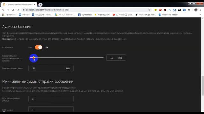Open the Chrome profile avatar
Image resolution: width=204 pixels, height=114 pixels.
pyautogui.click(x=196, y=10)
